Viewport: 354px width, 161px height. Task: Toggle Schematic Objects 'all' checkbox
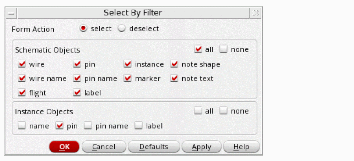(x=199, y=49)
